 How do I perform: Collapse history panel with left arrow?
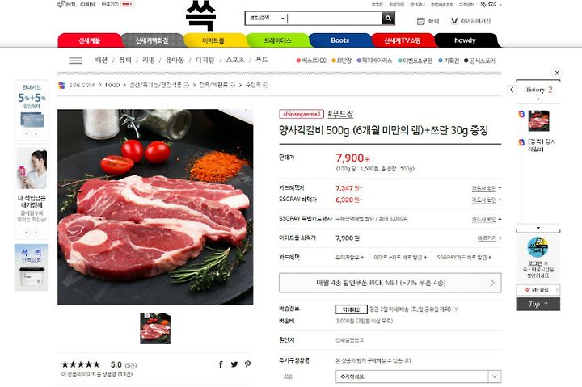pyautogui.click(x=512, y=90)
